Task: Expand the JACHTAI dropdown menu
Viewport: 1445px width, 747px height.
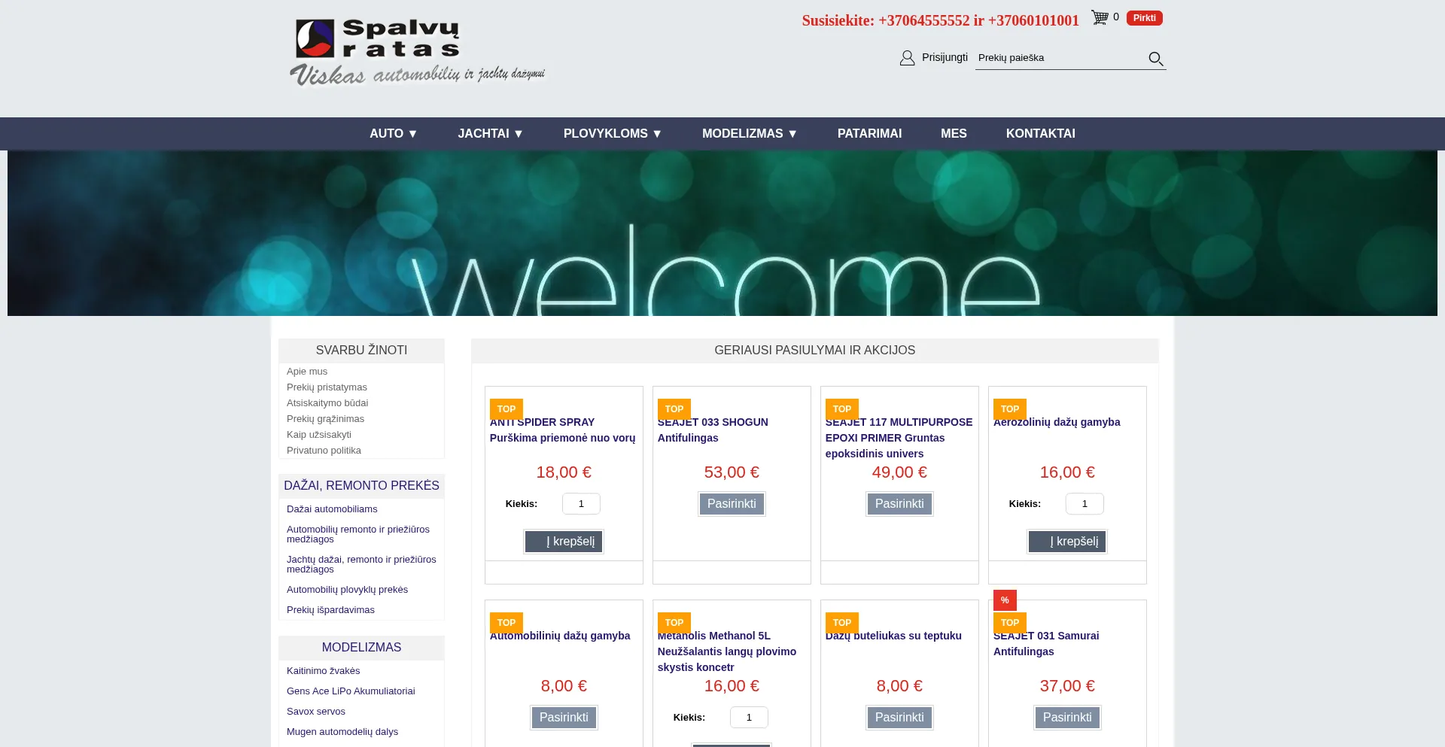Action: 490,134
